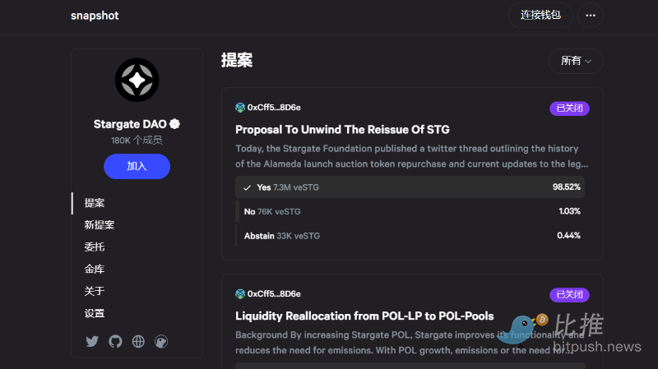Click the verified badge next to Stargate DAO
This screenshot has height=369, width=658.
[174, 124]
